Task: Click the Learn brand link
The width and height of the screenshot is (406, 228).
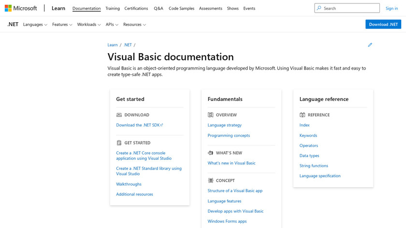Action: tap(58, 8)
